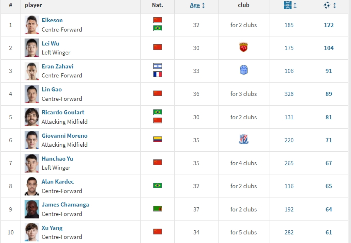Click Colombia flag in Giovanni Moreno row
This screenshot has height=243, width=351.
pos(157,139)
